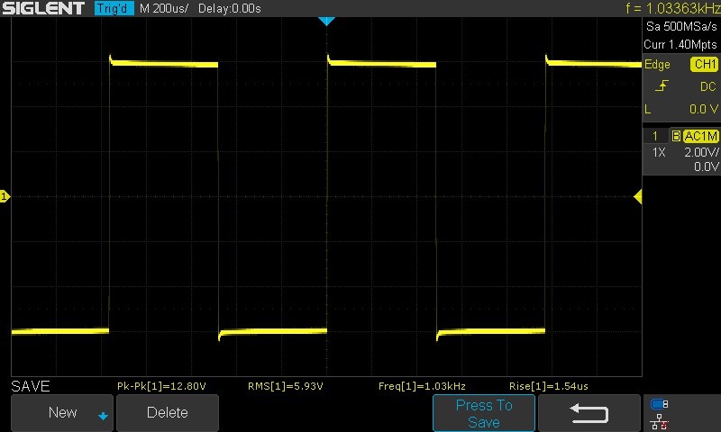This screenshot has height=432, width=721.
Task: Click the Curr 1.40Mpts memory depth
Action: coord(680,44)
